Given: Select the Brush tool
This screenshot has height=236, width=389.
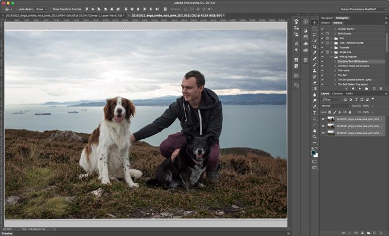Looking at the screenshot, I should [314, 65].
